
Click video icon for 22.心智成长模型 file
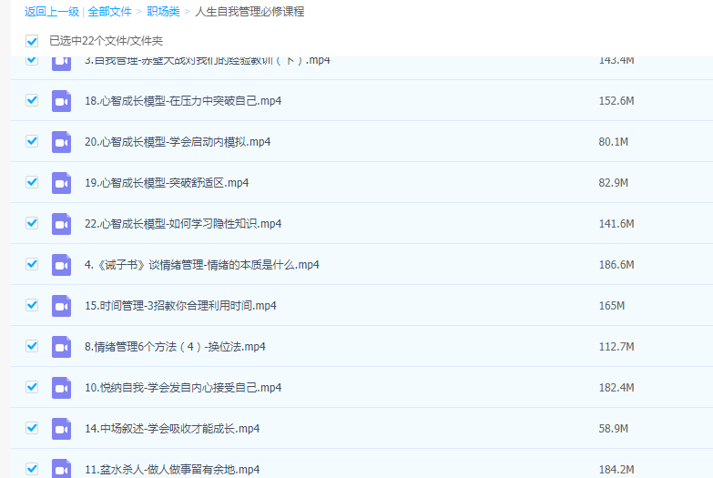click(x=61, y=224)
